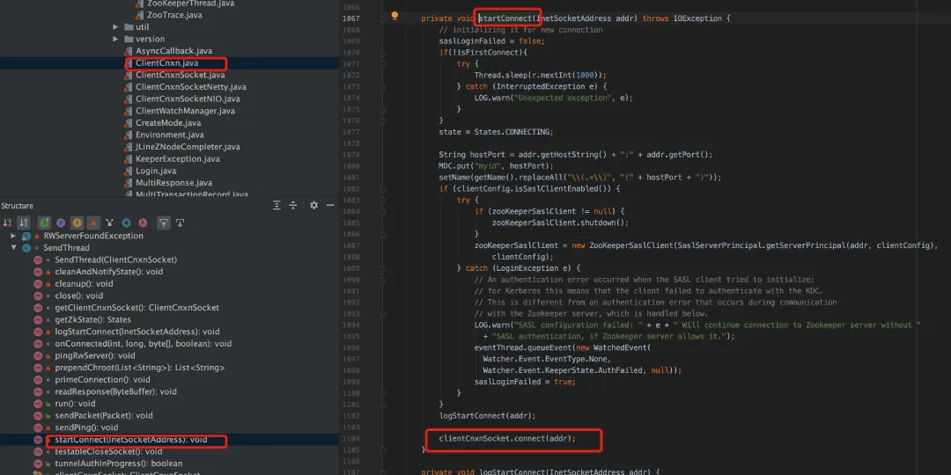Select readResponse(ByteBuffer): void
This screenshot has height=475, width=951.
tap(116, 392)
